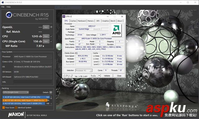Click the Code Name Summit Ridge field

pyautogui.click(x=84, y=29)
